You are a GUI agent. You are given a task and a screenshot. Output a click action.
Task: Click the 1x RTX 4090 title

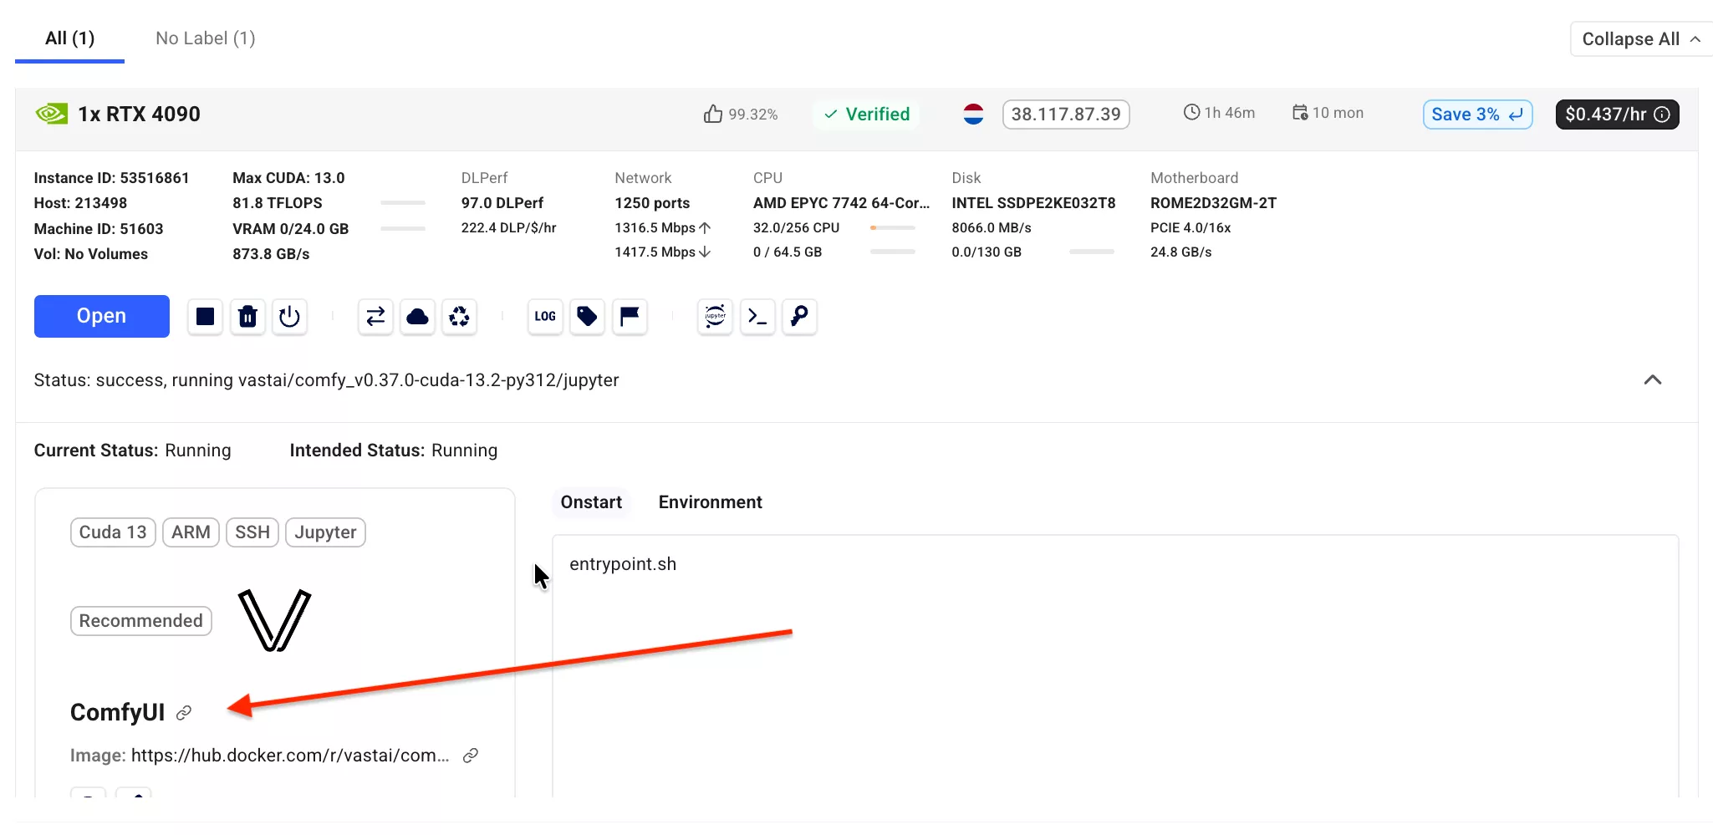point(139,115)
